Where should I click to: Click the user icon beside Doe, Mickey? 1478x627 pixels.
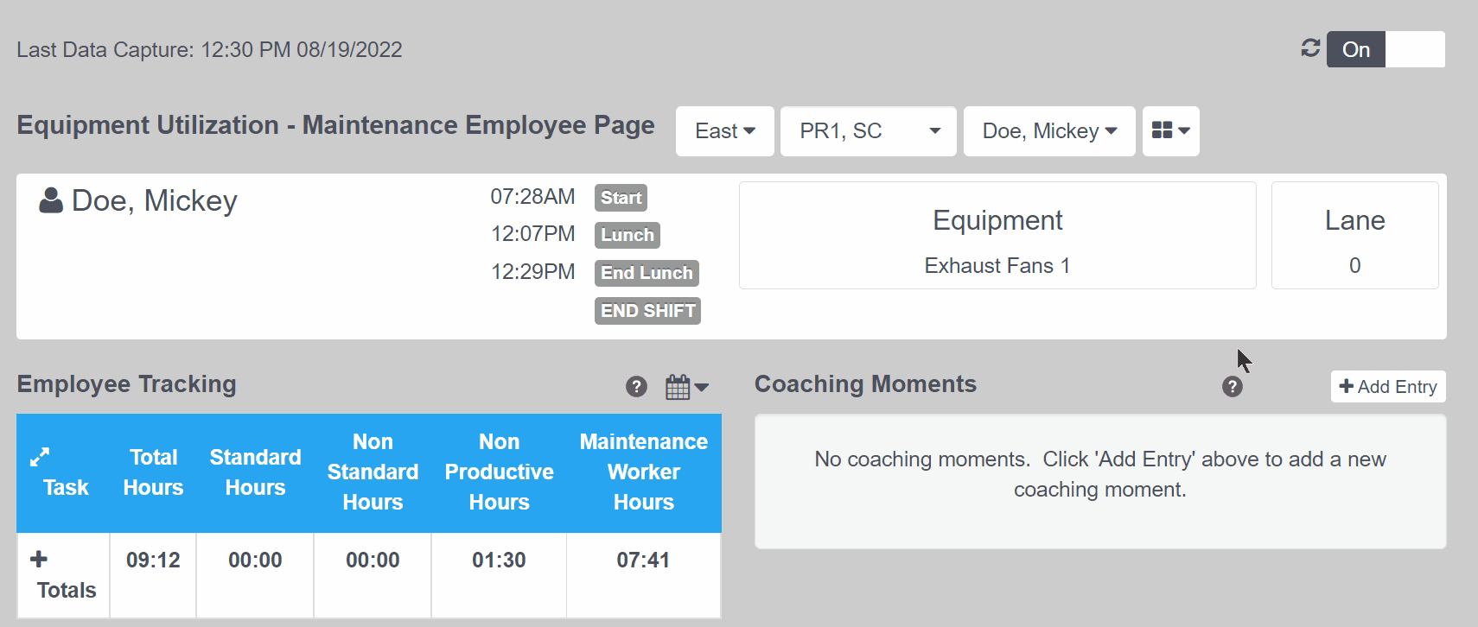51,201
